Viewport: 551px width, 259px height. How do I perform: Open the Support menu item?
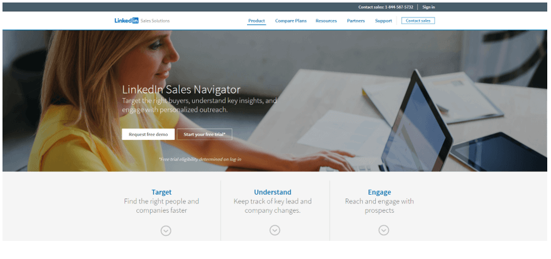tap(383, 21)
